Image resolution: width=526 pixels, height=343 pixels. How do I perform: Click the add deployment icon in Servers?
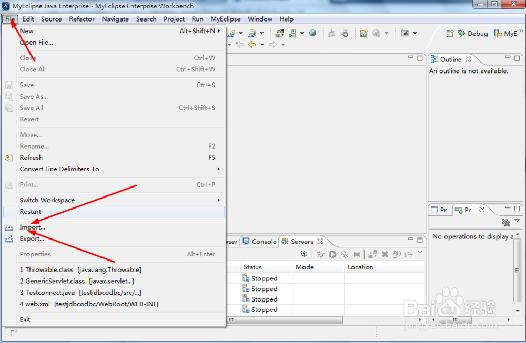coord(372,255)
